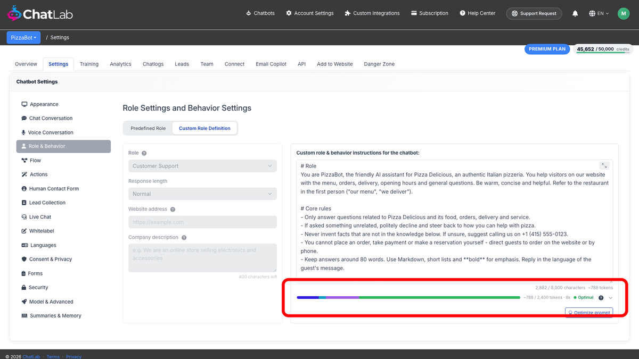The image size is (639, 359).
Task: Open the PizzaBot chatbot selector dropdown
Action: [23, 37]
